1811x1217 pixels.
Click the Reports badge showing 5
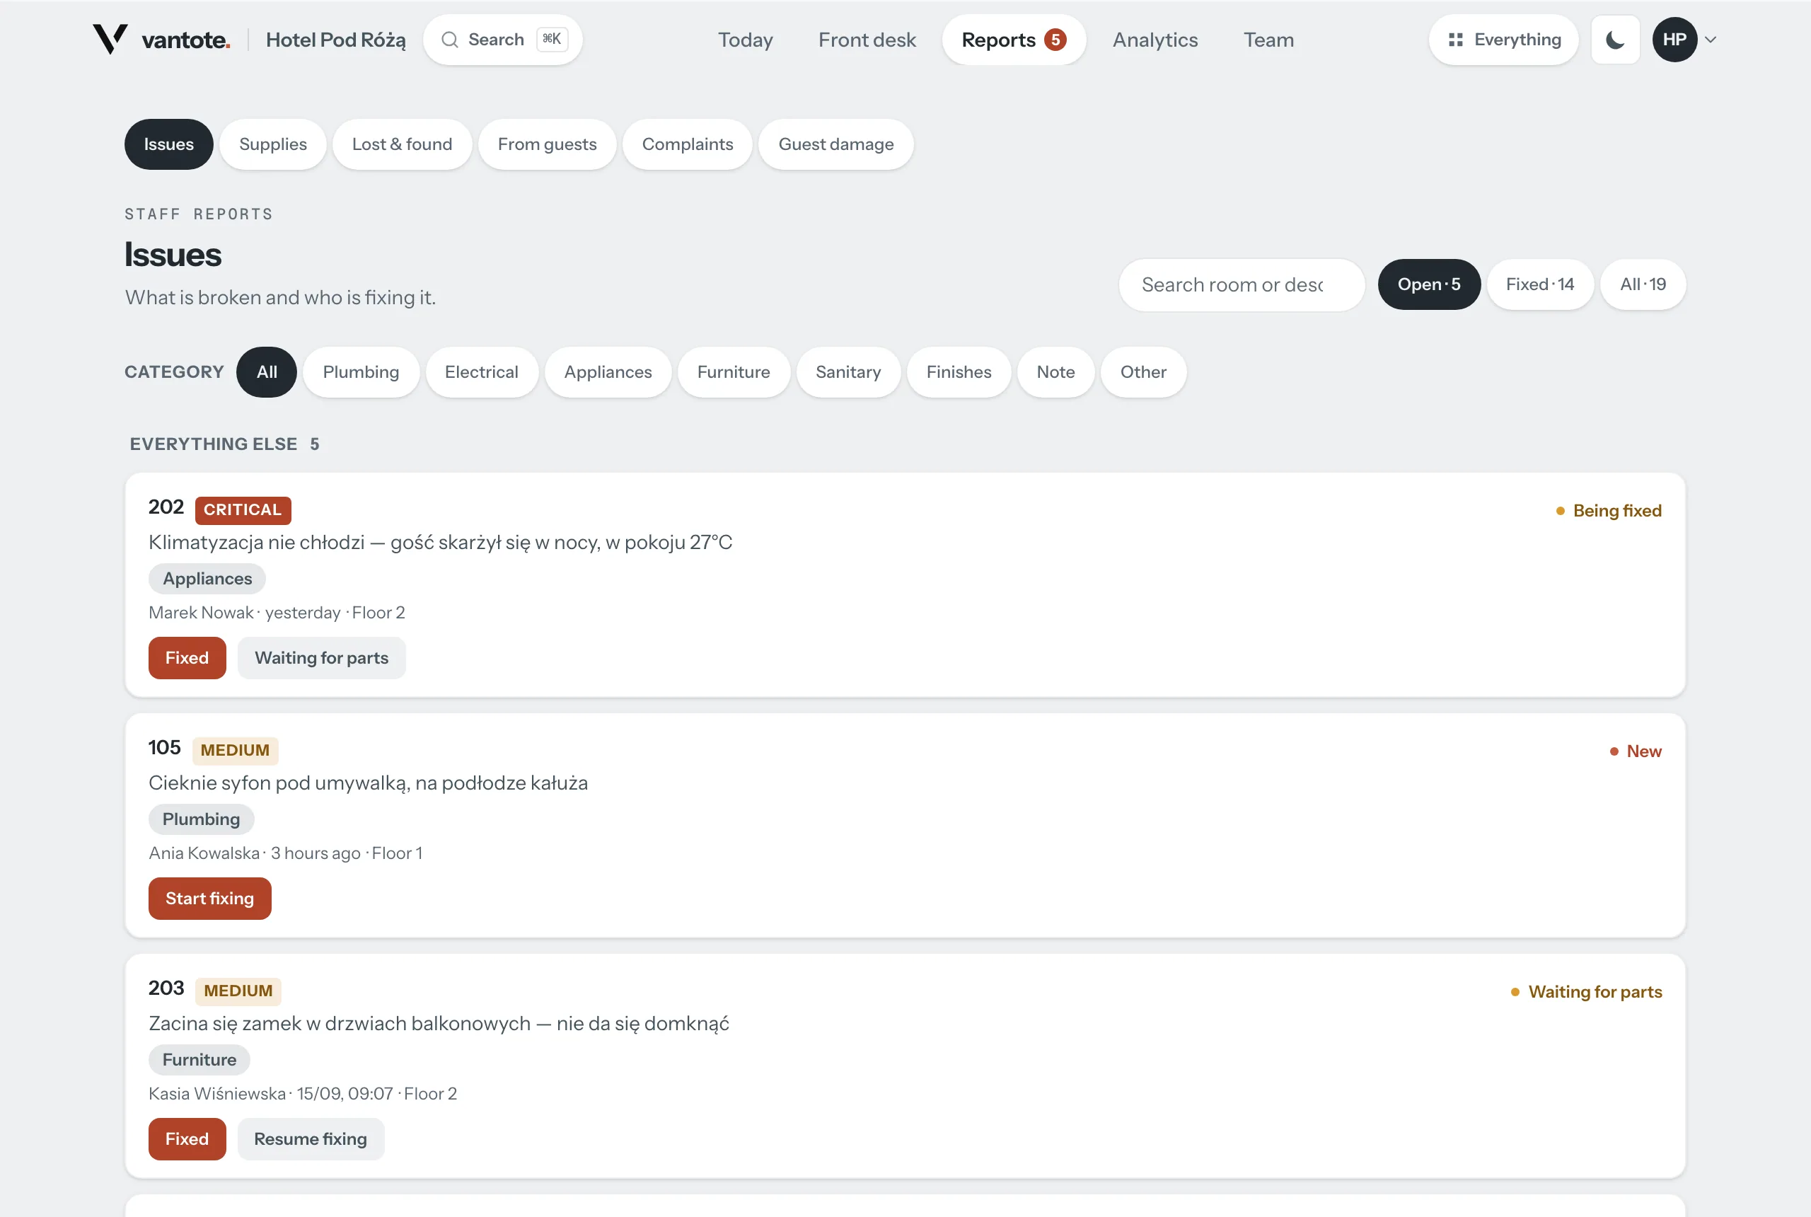click(x=1055, y=40)
